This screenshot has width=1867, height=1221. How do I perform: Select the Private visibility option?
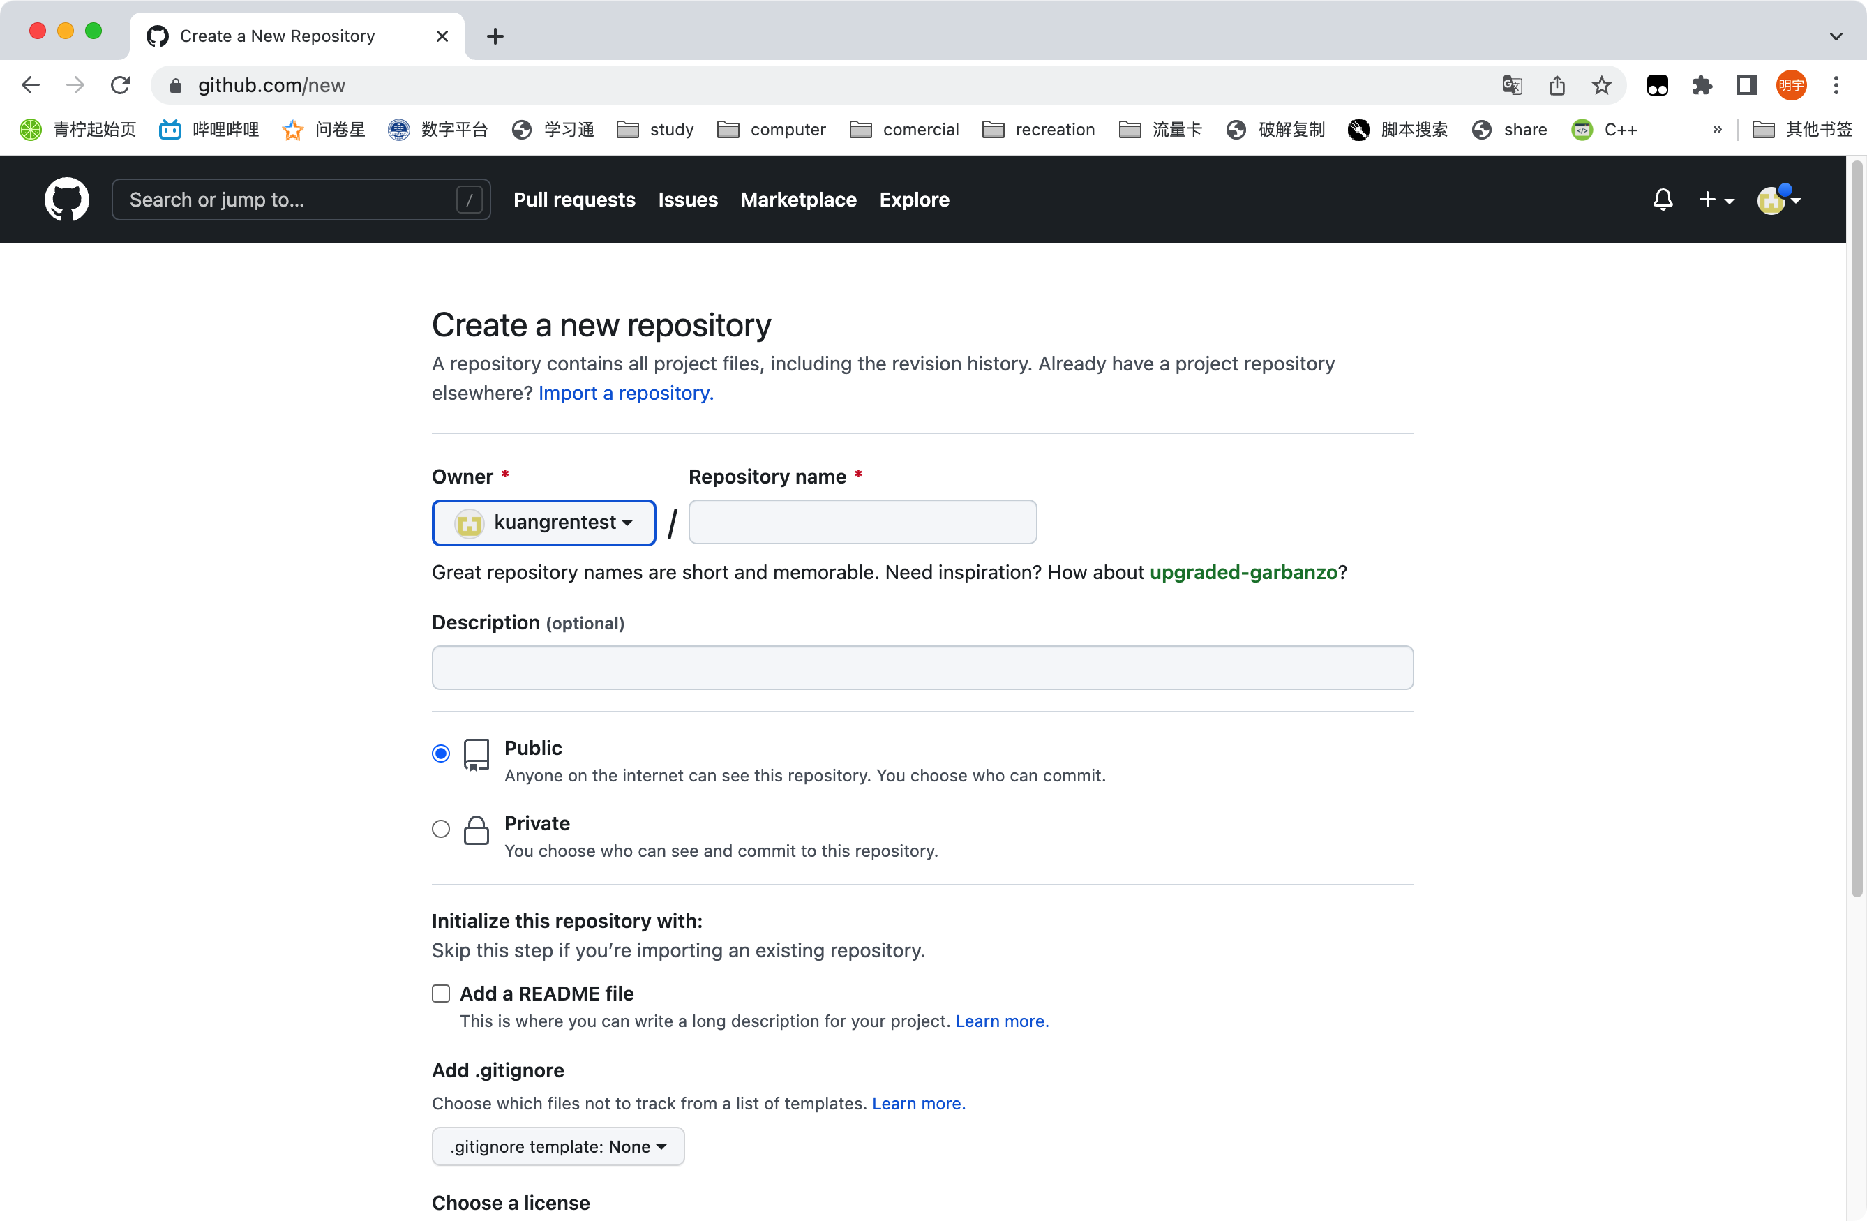coord(441,829)
